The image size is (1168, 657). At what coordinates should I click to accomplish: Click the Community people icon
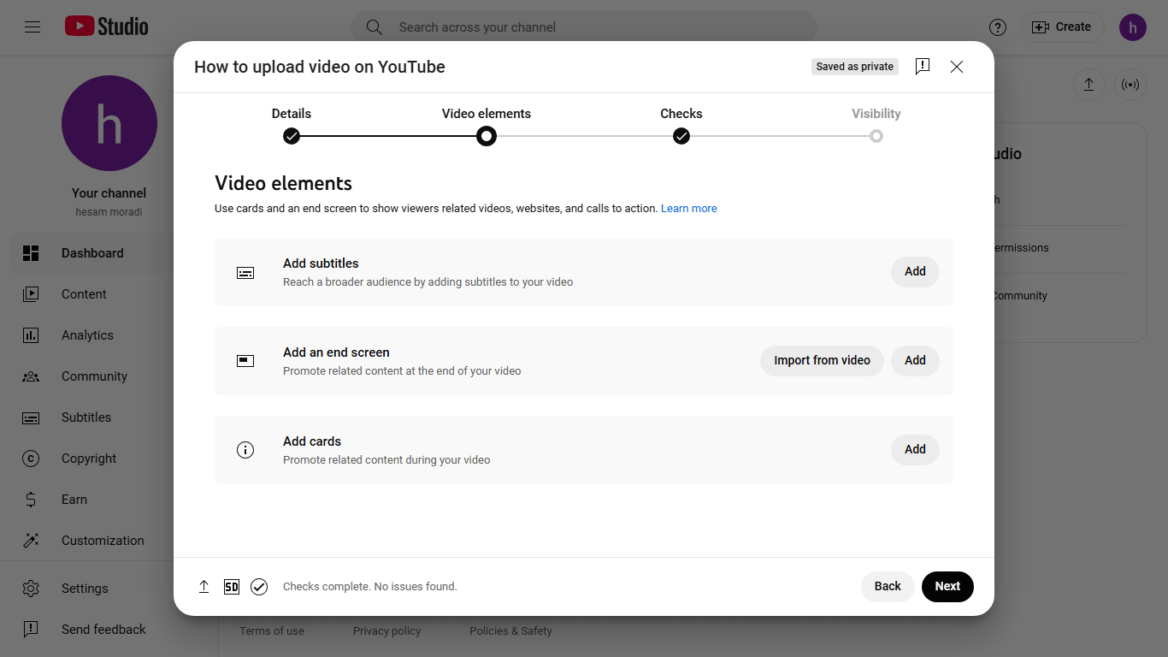click(31, 376)
